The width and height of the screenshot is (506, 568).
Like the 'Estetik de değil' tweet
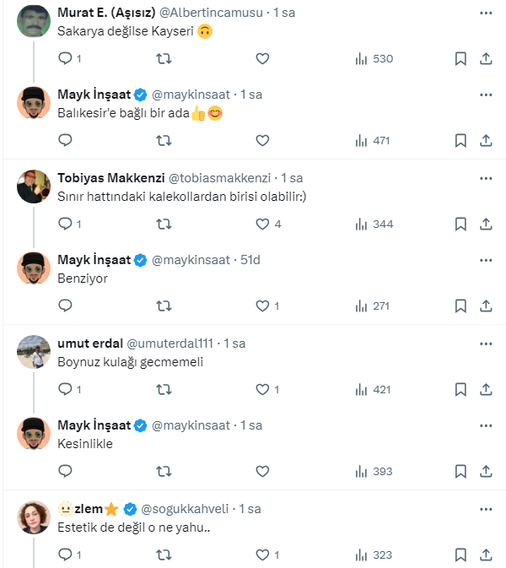[x=262, y=554]
